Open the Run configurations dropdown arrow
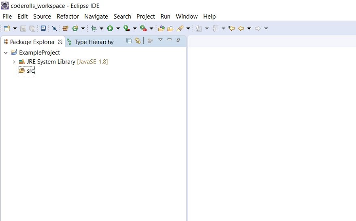 (118, 29)
